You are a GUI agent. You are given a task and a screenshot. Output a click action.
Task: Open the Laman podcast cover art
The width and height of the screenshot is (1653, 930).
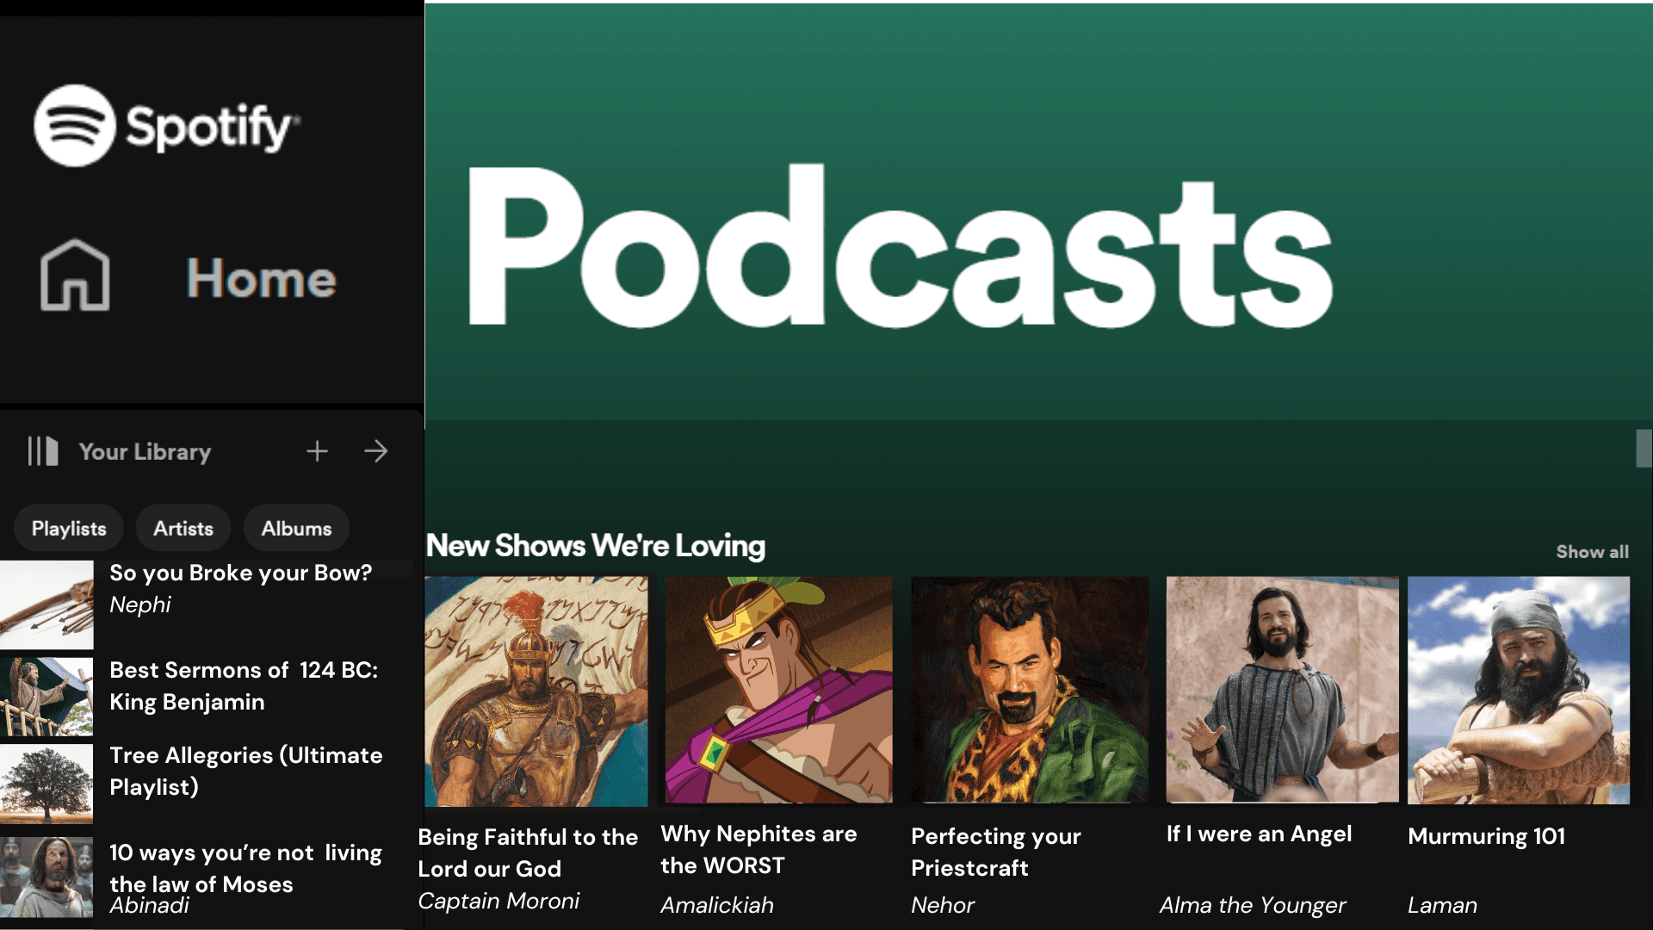tap(1519, 690)
